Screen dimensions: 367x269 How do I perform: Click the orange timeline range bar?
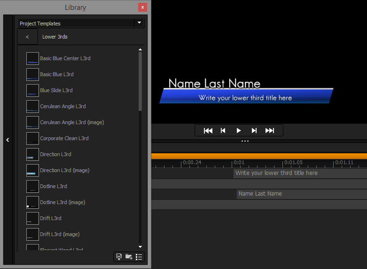click(258, 156)
